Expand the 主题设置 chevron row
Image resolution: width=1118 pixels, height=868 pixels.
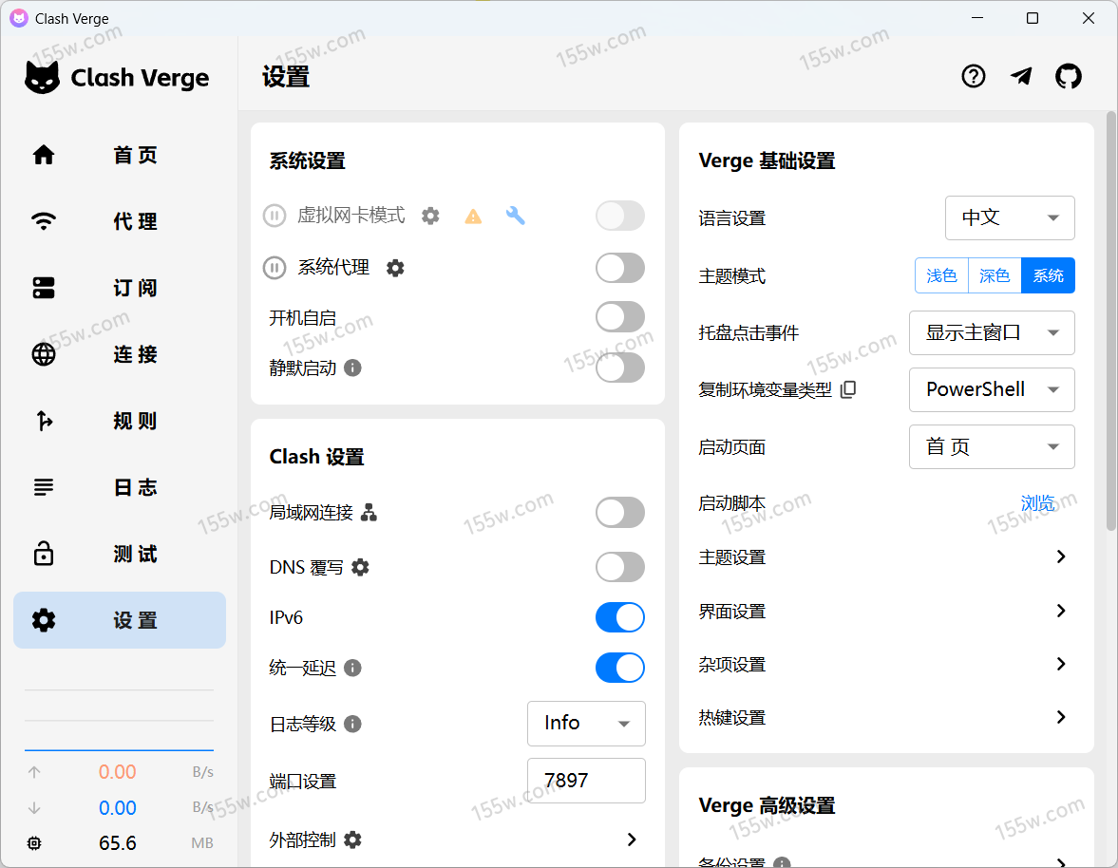tap(1061, 557)
